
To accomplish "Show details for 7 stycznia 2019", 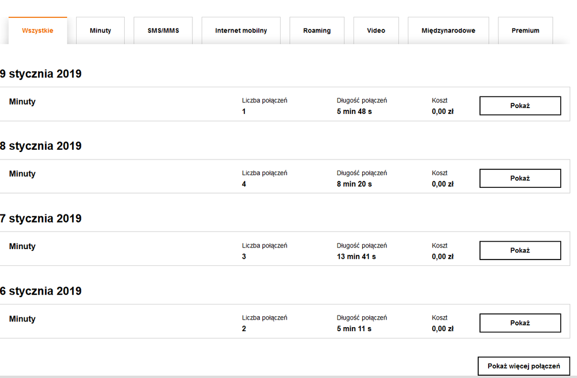I will (x=520, y=250).
